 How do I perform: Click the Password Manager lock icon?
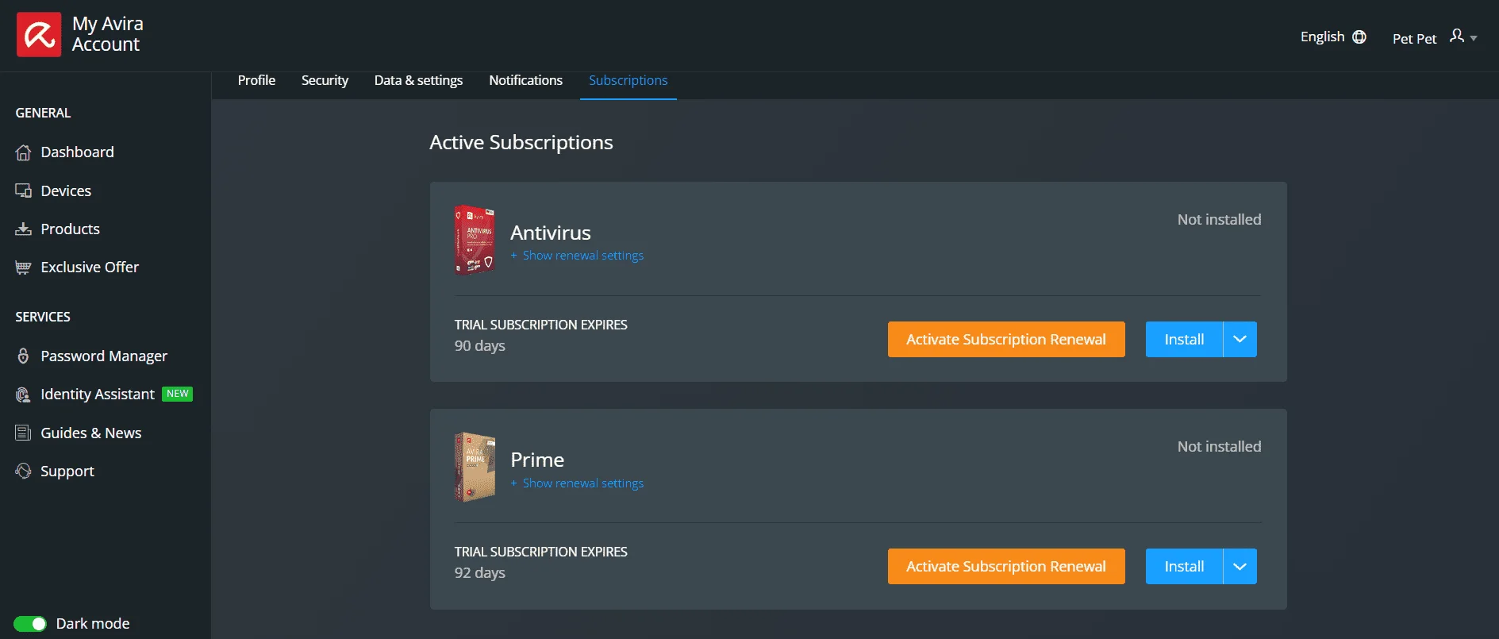click(x=23, y=356)
